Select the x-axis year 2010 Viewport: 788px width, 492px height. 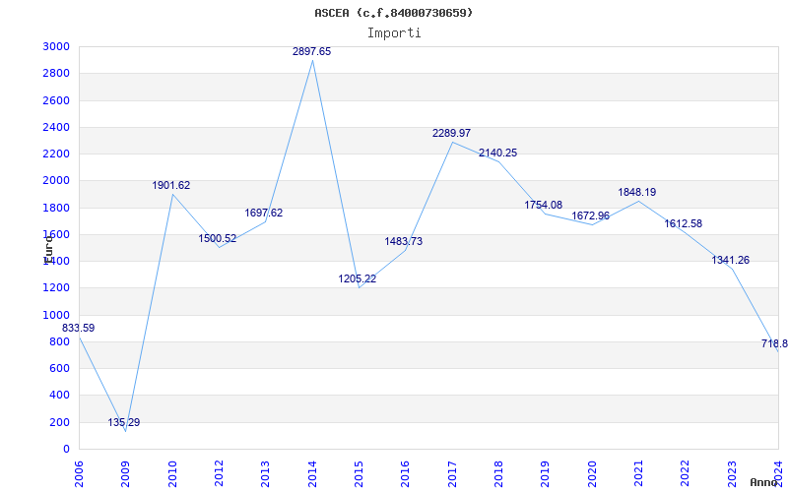pyautogui.click(x=172, y=474)
